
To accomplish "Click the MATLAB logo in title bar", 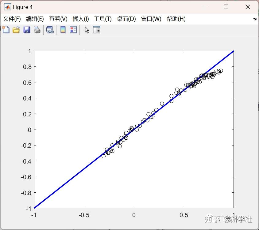I will point(8,7).
